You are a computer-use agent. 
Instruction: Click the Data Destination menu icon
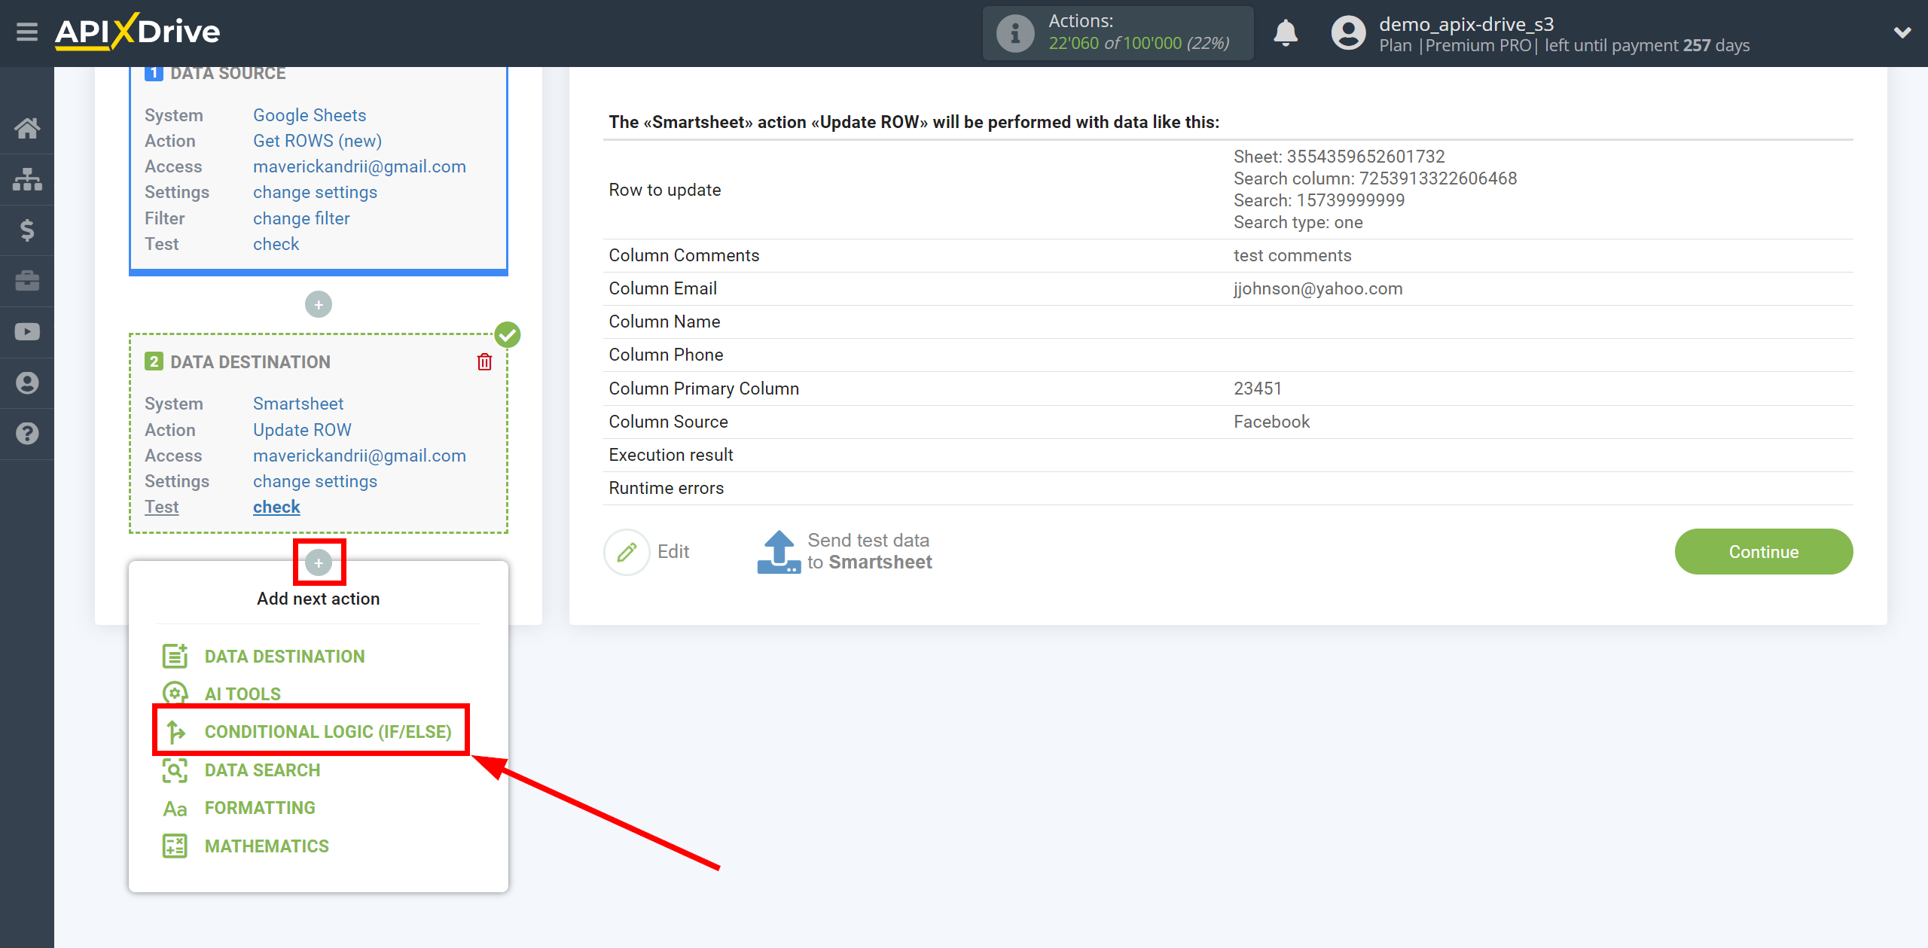pyautogui.click(x=175, y=656)
